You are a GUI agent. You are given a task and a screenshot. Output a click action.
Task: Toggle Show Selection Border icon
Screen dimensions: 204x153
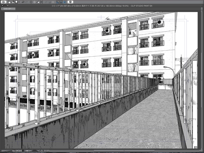tap(53, 2)
